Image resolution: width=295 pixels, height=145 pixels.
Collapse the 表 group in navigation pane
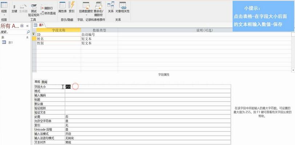pyautogui.click(x=27, y=37)
